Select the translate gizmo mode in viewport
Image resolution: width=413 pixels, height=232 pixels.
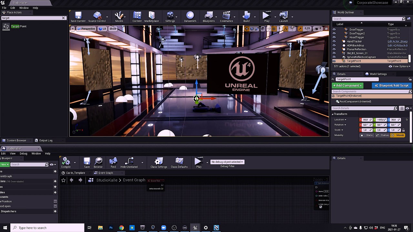247,29
